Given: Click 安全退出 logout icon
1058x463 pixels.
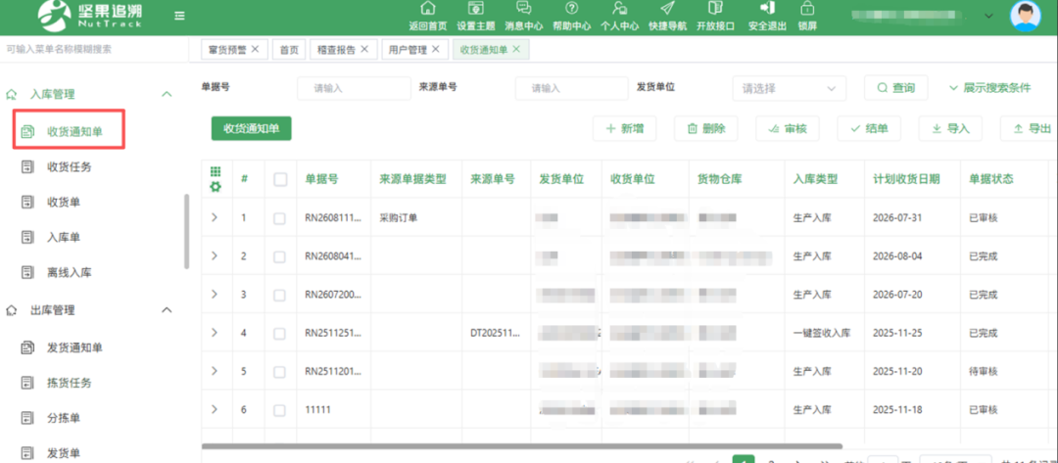Looking at the screenshot, I should (766, 8).
